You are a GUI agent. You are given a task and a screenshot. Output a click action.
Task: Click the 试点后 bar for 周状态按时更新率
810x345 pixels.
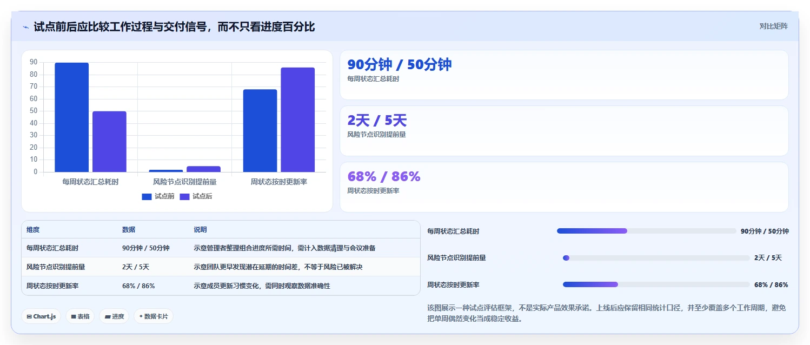(x=297, y=120)
